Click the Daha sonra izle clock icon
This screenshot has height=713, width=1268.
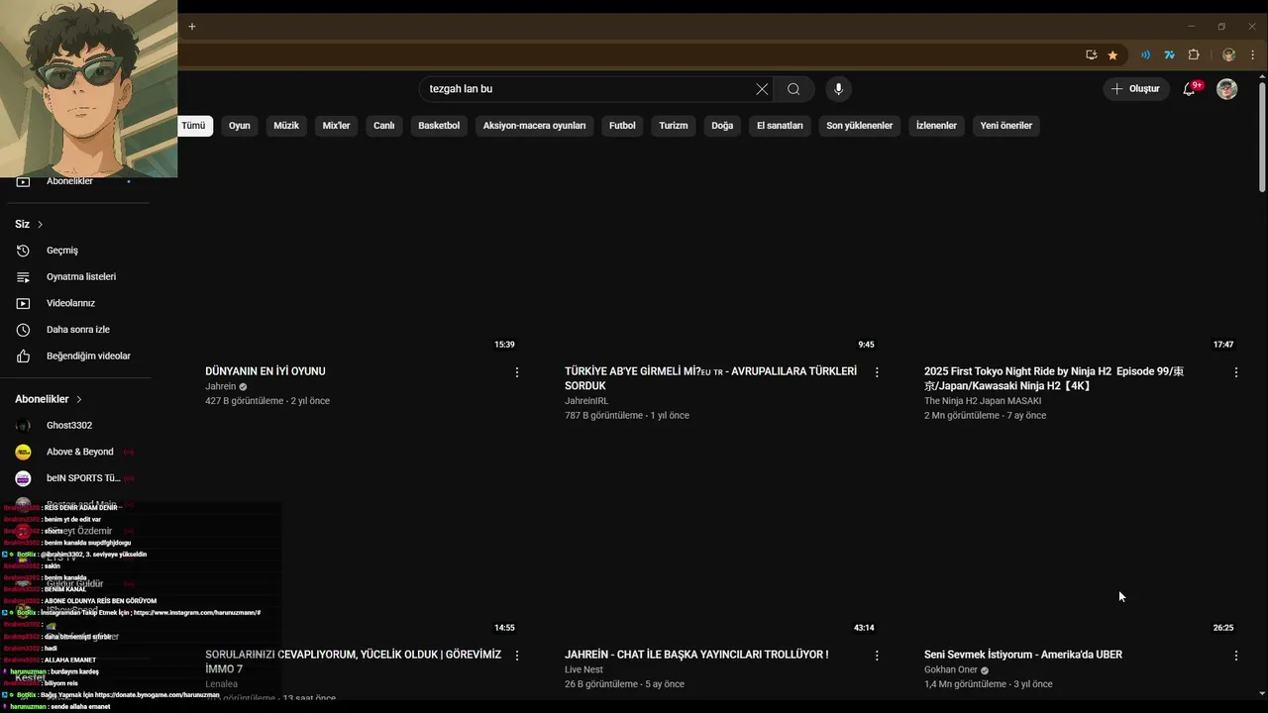23,330
